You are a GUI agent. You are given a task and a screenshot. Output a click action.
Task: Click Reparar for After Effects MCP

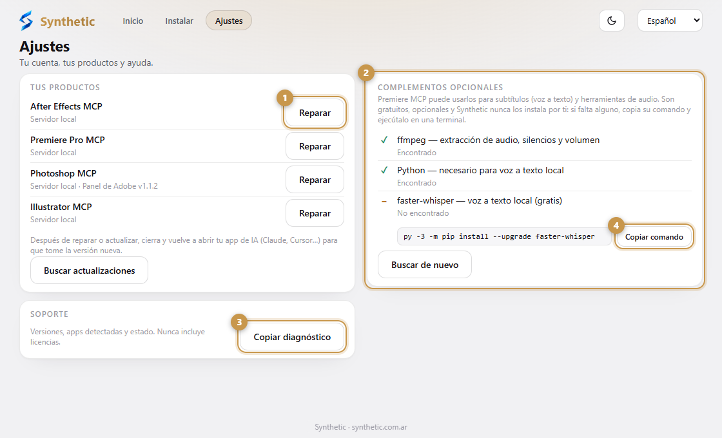[x=315, y=113]
